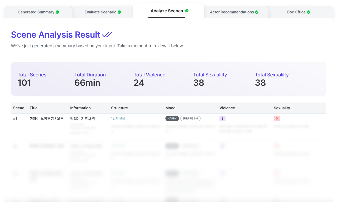338x202 pixels.
Task: Click the Total Scenes value 101
Action: [24, 83]
